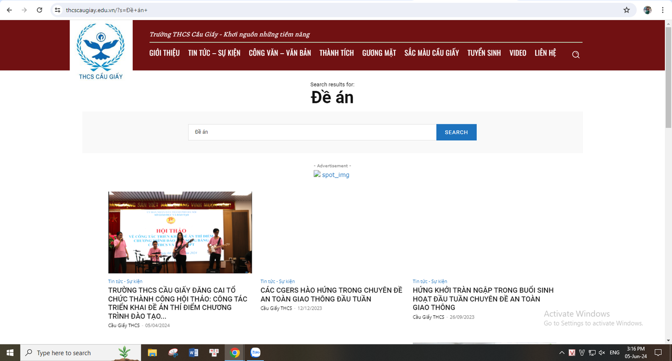Screen dimensions: 672x361
Task: Click the muted volume tray icon
Action: click(602, 353)
